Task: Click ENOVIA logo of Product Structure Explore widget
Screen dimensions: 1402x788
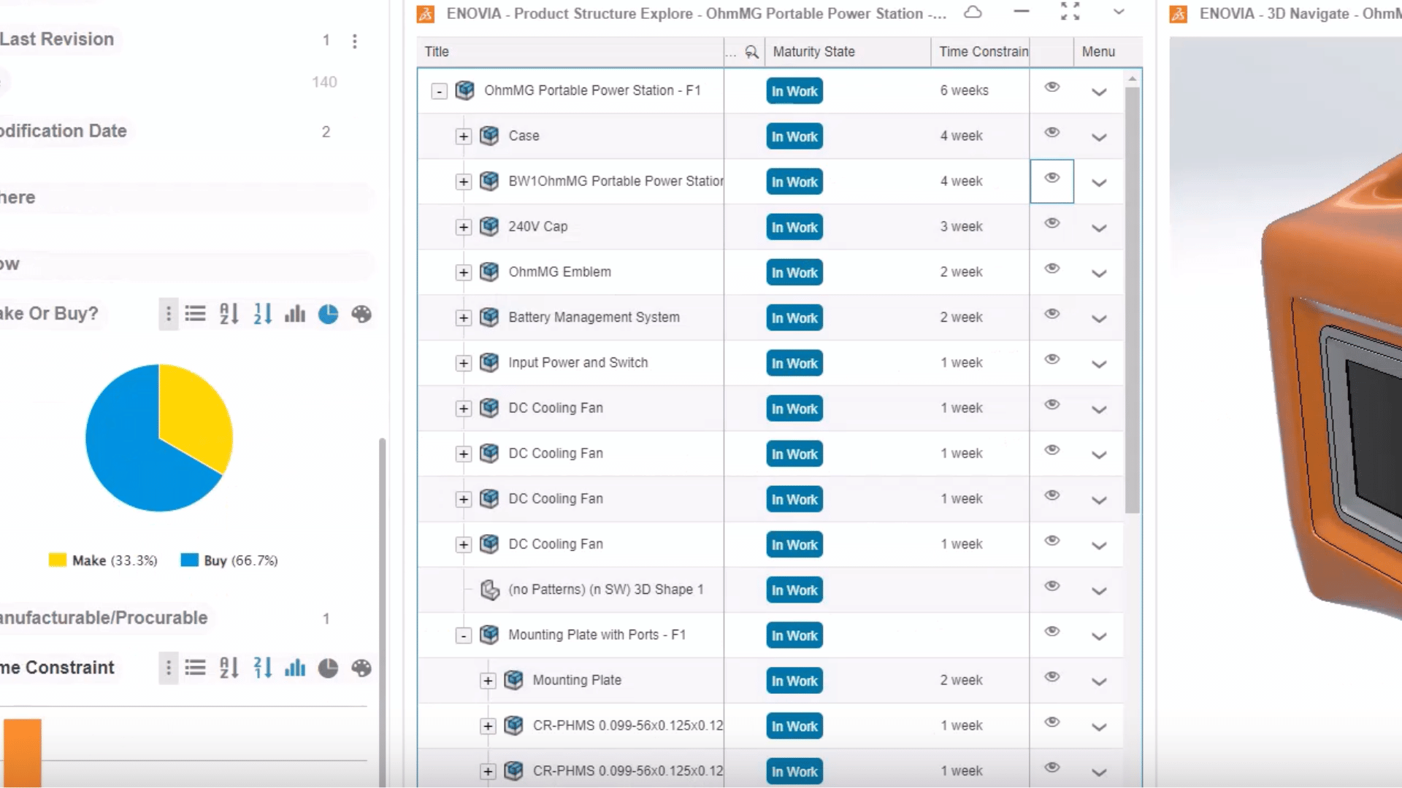Action: click(x=426, y=14)
